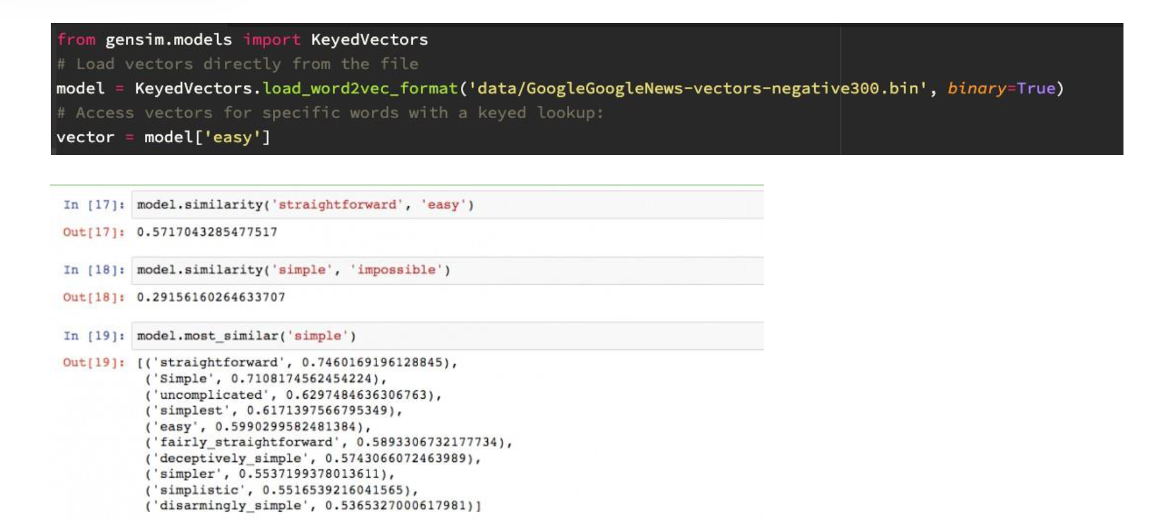The width and height of the screenshot is (1167, 520).
Task: Click the 'uncomplicated' result line in output
Action: [x=293, y=395]
